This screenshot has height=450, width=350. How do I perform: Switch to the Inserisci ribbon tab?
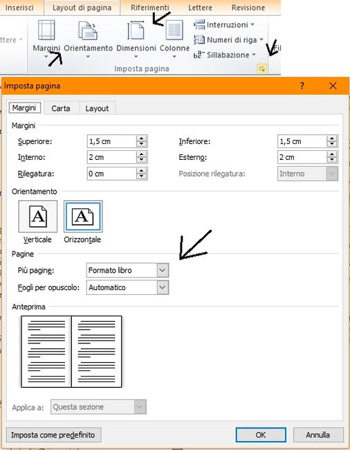tap(19, 8)
